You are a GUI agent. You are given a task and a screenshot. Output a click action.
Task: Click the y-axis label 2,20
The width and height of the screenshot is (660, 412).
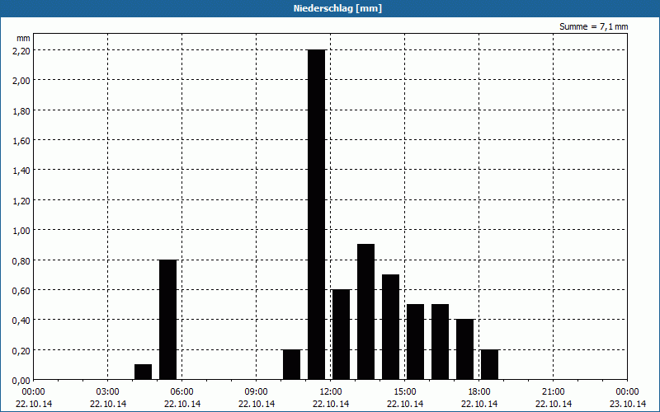click(x=21, y=50)
